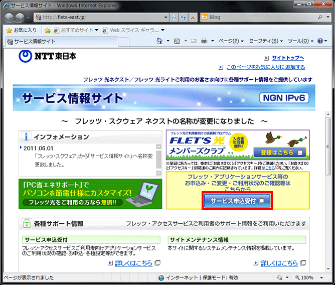
Task: Click the サイトメンテナンス情報 section heading
Action: coord(237,240)
